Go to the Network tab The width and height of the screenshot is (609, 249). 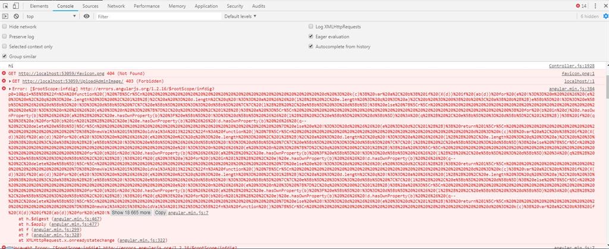pyautogui.click(x=116, y=6)
